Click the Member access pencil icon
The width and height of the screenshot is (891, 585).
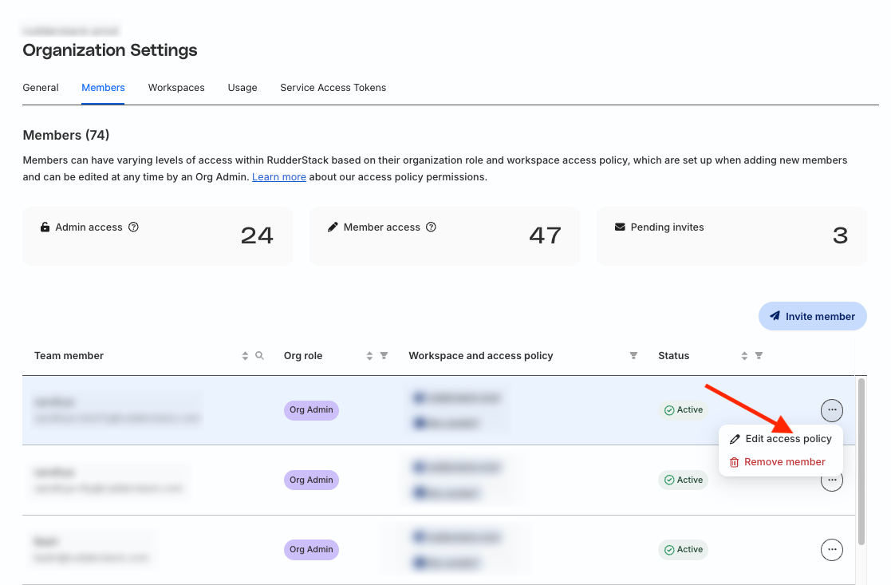(x=333, y=227)
